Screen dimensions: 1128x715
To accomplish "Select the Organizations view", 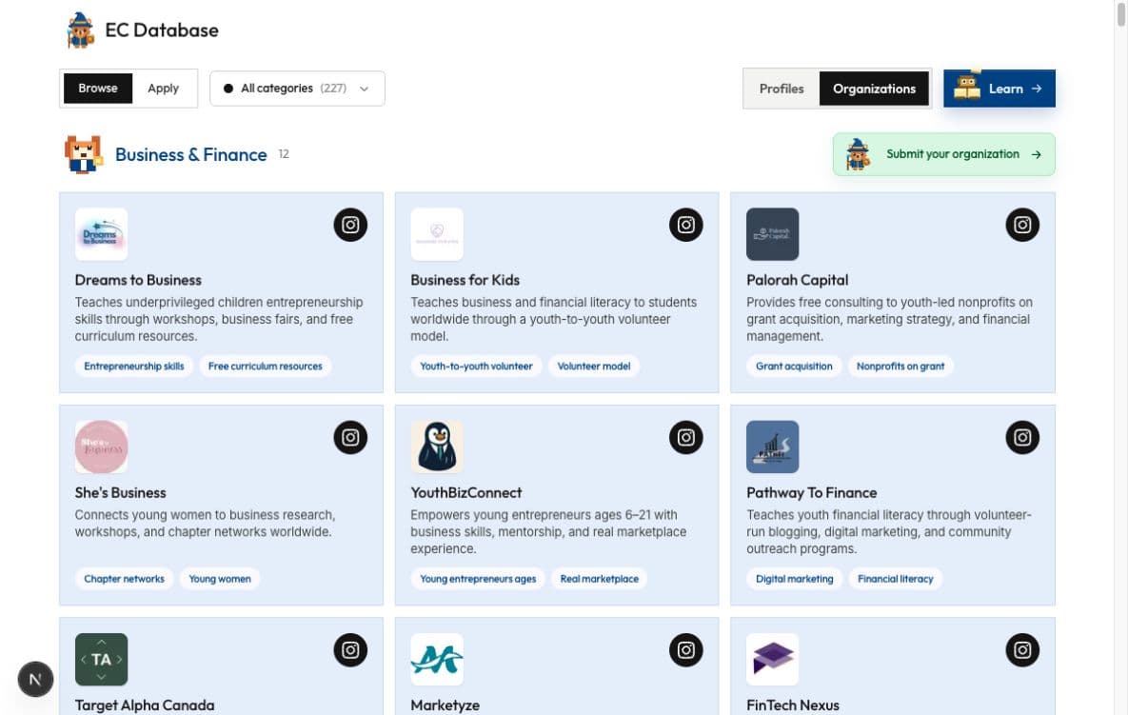I will (874, 89).
